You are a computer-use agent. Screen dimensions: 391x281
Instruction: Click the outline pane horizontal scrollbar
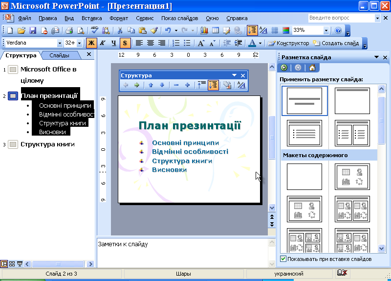(x=59, y=264)
